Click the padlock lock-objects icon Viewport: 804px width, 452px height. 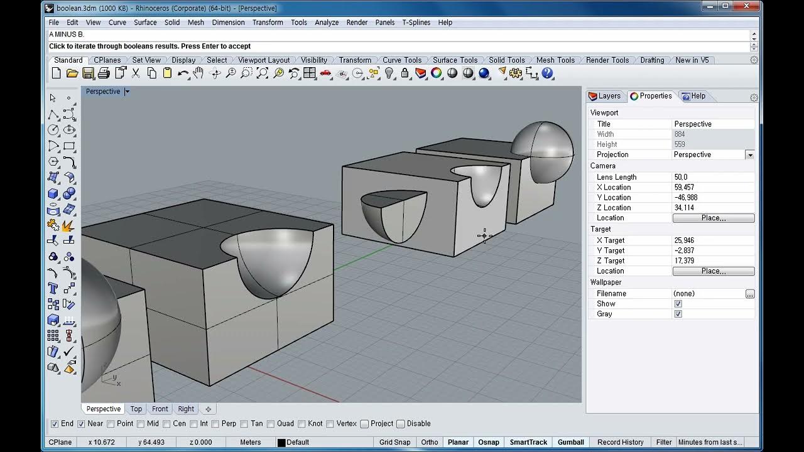click(x=405, y=73)
